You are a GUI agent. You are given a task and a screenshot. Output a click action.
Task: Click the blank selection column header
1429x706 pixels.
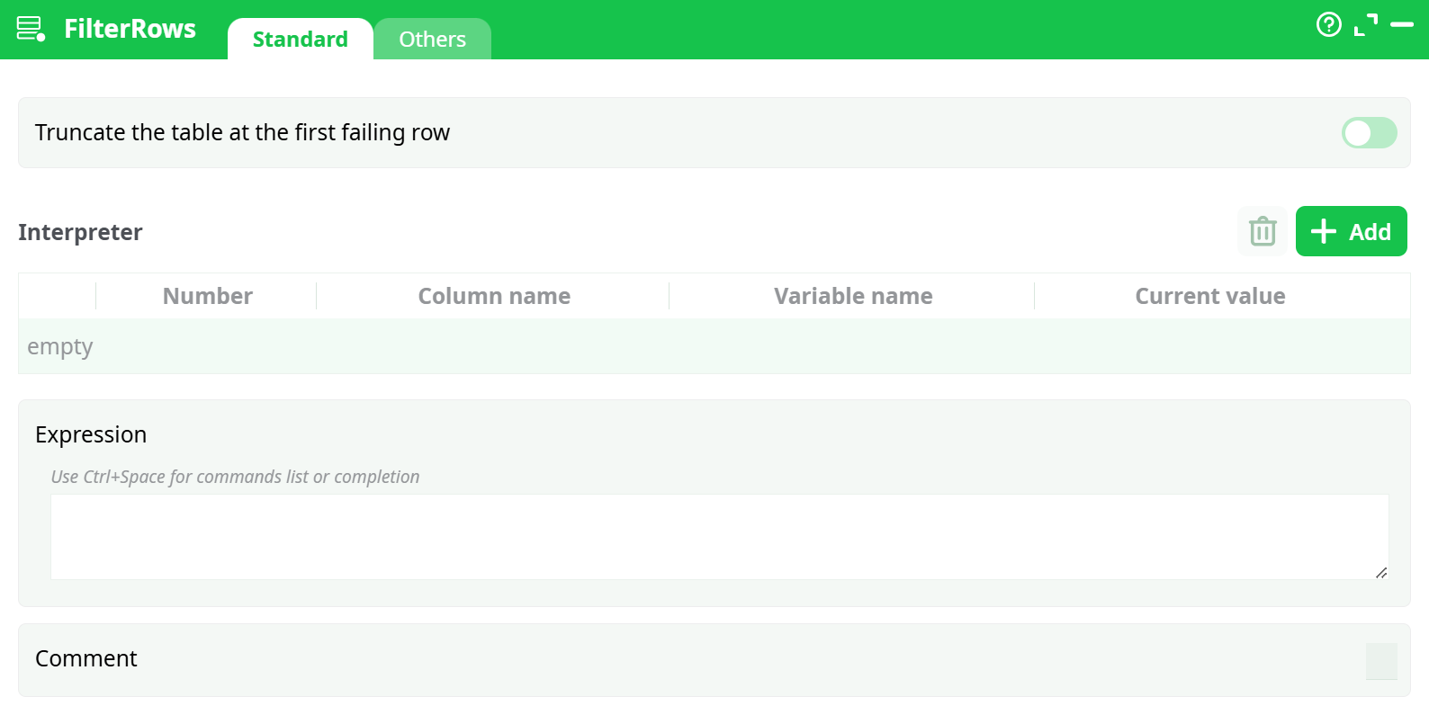tap(57, 296)
